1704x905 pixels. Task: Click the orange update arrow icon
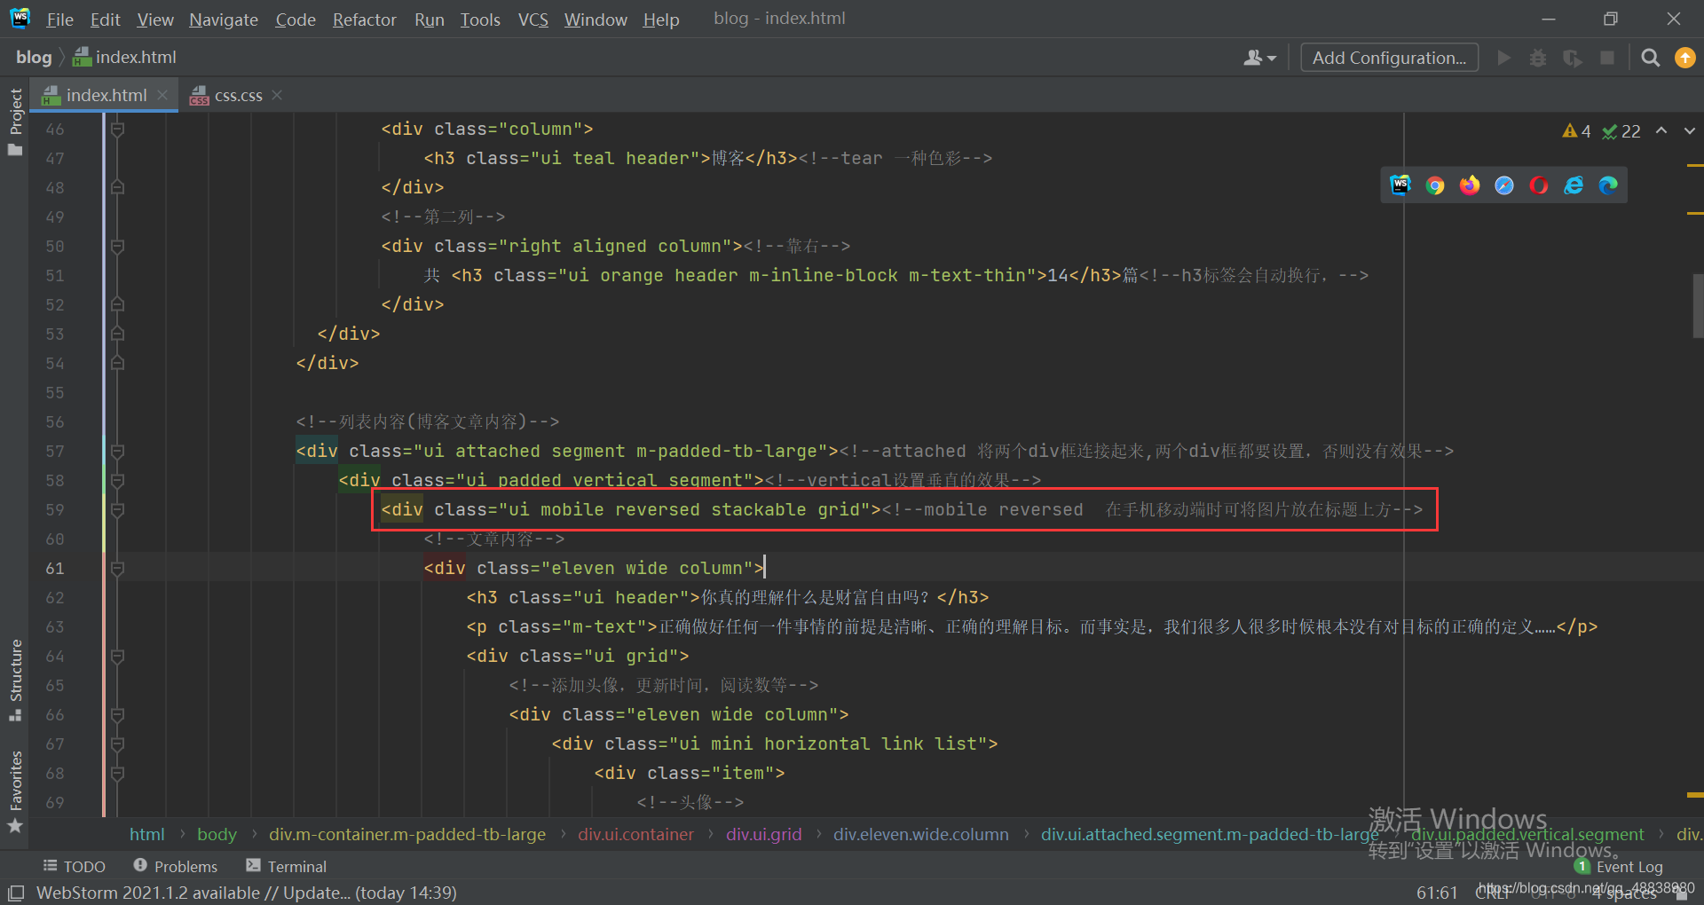tap(1684, 58)
